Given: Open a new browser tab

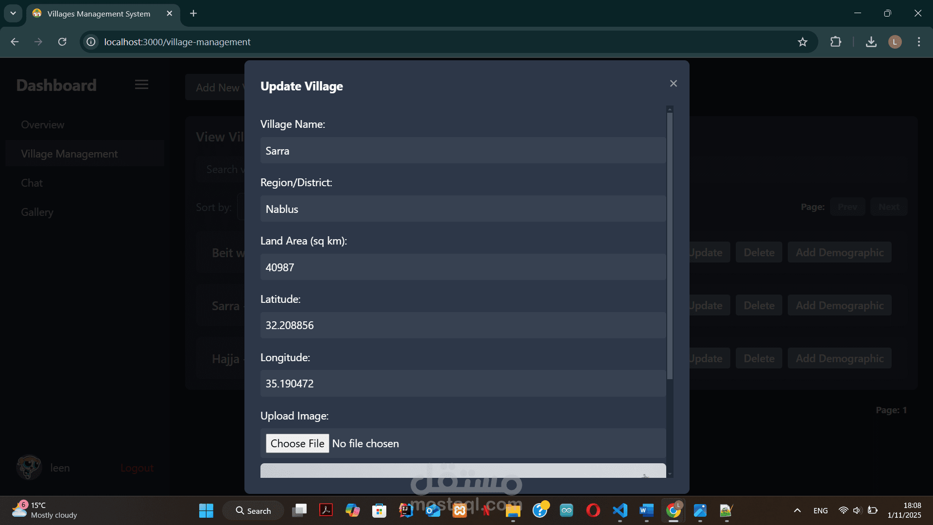Looking at the screenshot, I should pos(193,13).
